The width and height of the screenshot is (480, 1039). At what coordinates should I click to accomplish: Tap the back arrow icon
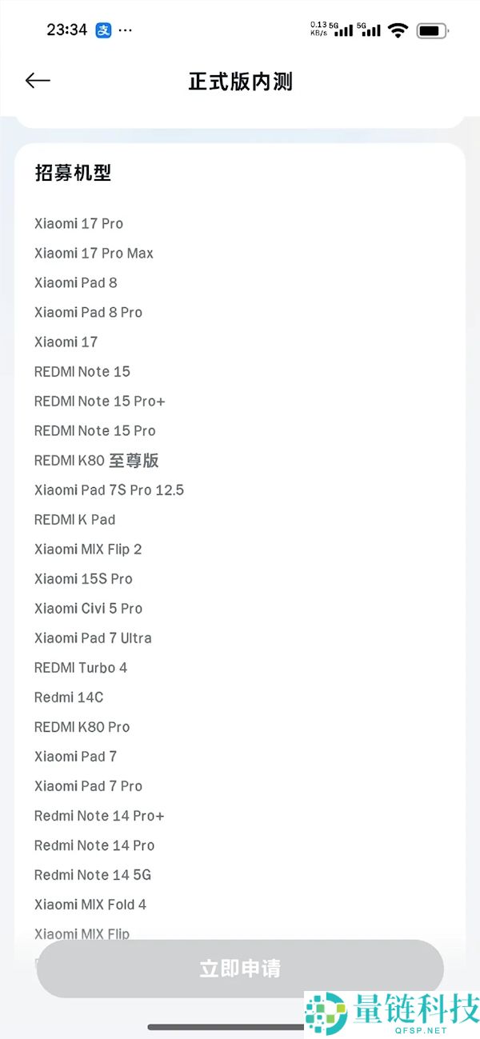tap(38, 81)
